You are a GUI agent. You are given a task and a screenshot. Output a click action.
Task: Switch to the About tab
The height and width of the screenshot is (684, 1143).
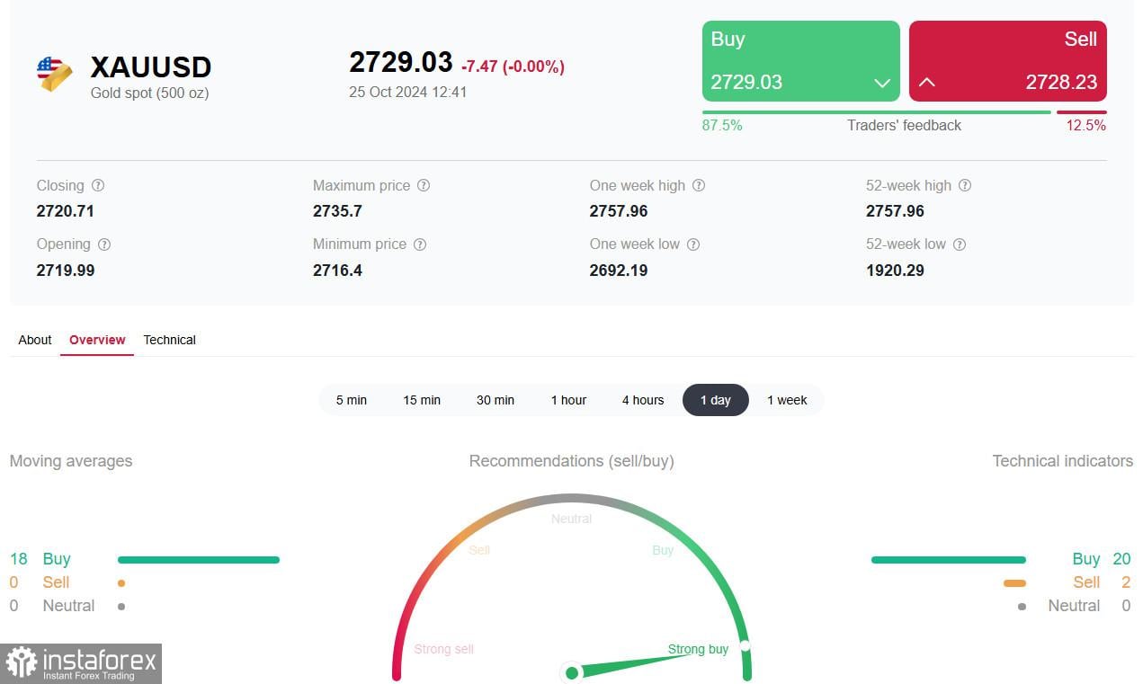(x=35, y=340)
